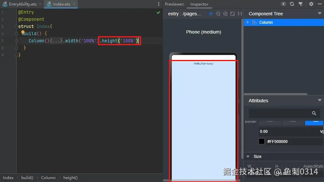Click the plug-shaped debug icon
The image size is (324, 182).
[x=300, y=4]
